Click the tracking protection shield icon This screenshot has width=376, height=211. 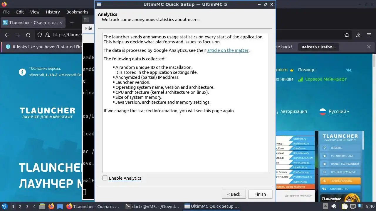point(40,35)
